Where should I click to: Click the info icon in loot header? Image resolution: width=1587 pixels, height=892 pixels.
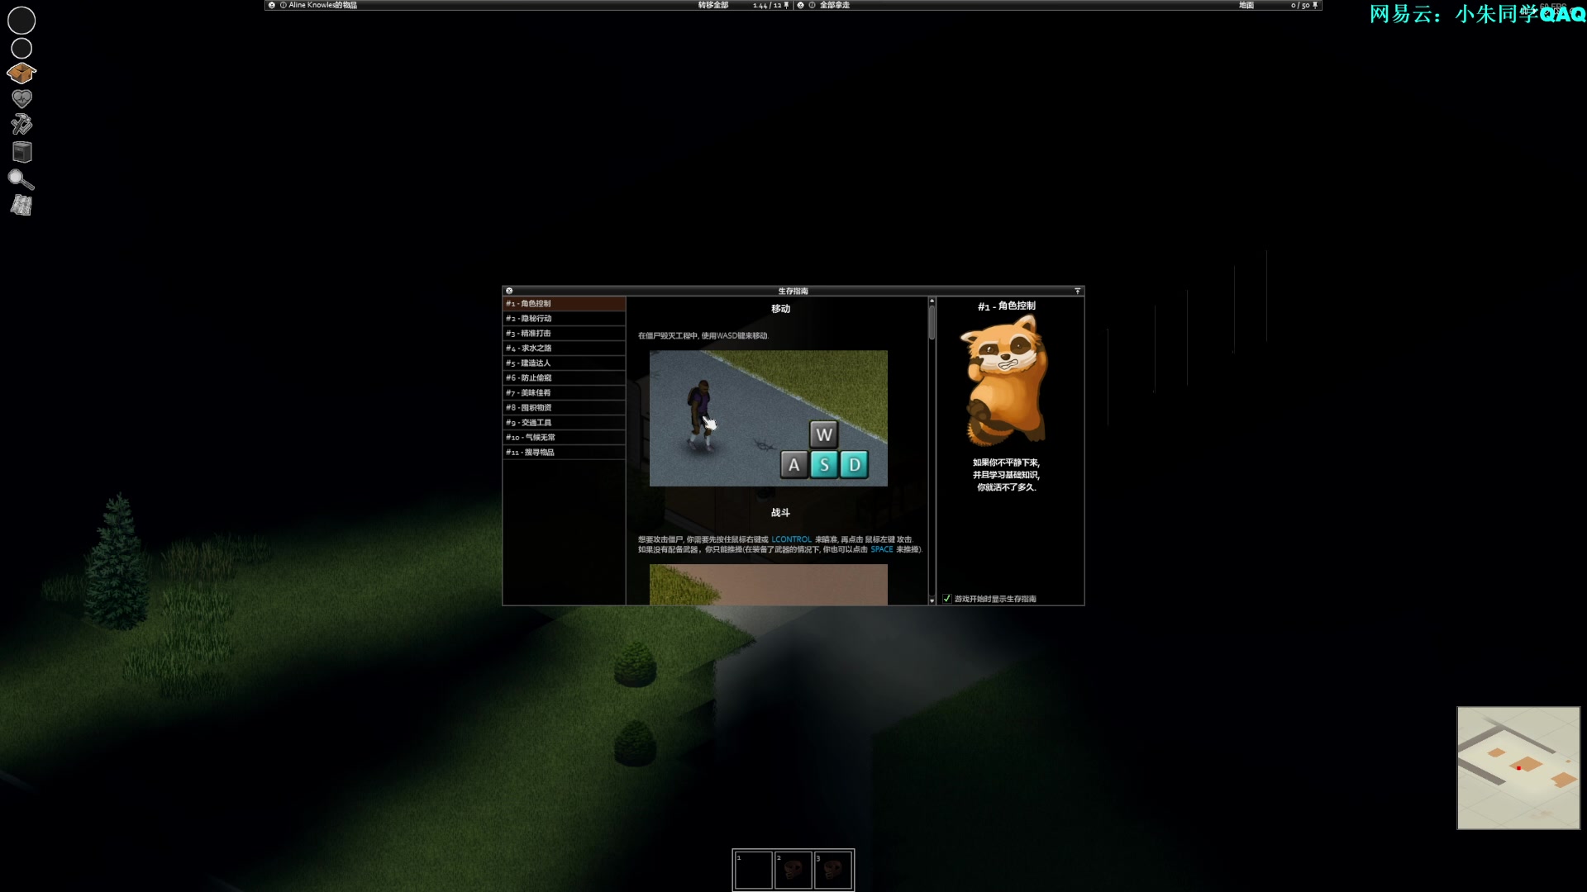[812, 5]
